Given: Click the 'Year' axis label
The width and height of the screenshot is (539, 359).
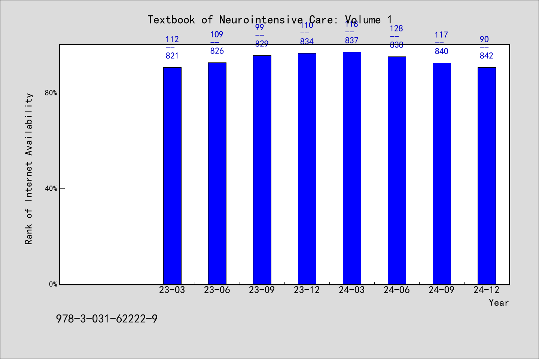Looking at the screenshot, I should click(499, 303).
